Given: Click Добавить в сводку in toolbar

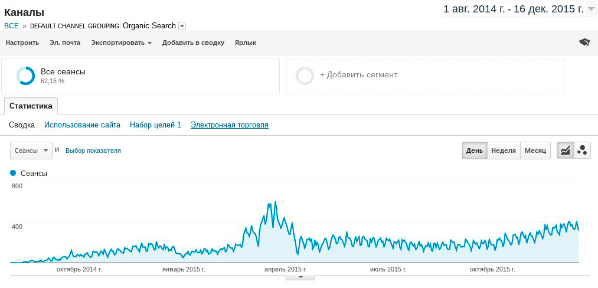Looking at the screenshot, I should pyautogui.click(x=193, y=42).
